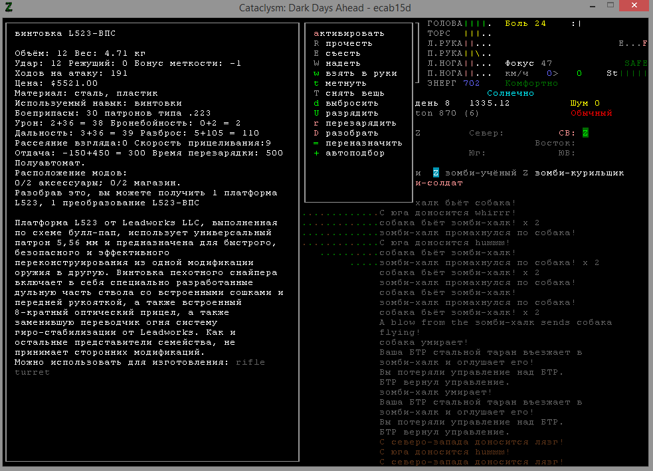Maximize the Cataclysm window

coord(610,6)
